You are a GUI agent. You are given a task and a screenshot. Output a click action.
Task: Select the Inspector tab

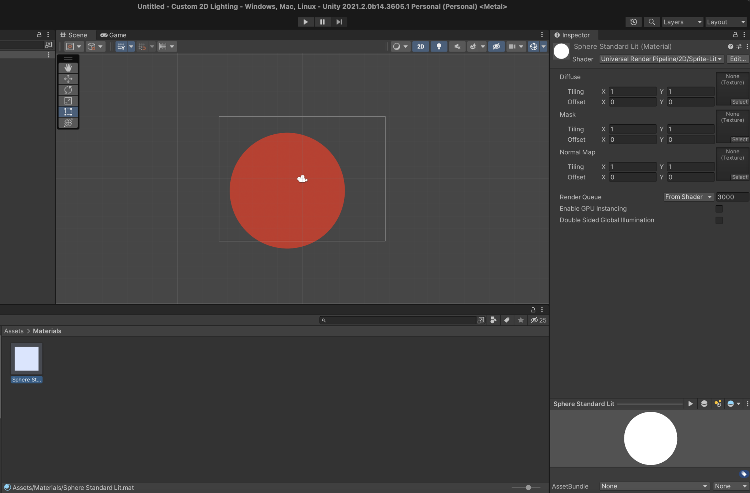pyautogui.click(x=573, y=35)
